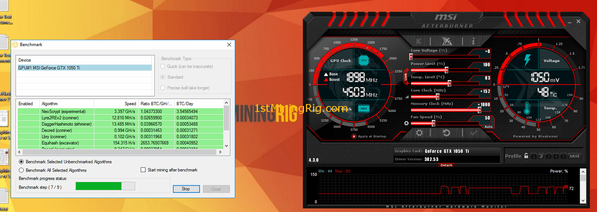Load Afterburner profile 1

[534, 156]
